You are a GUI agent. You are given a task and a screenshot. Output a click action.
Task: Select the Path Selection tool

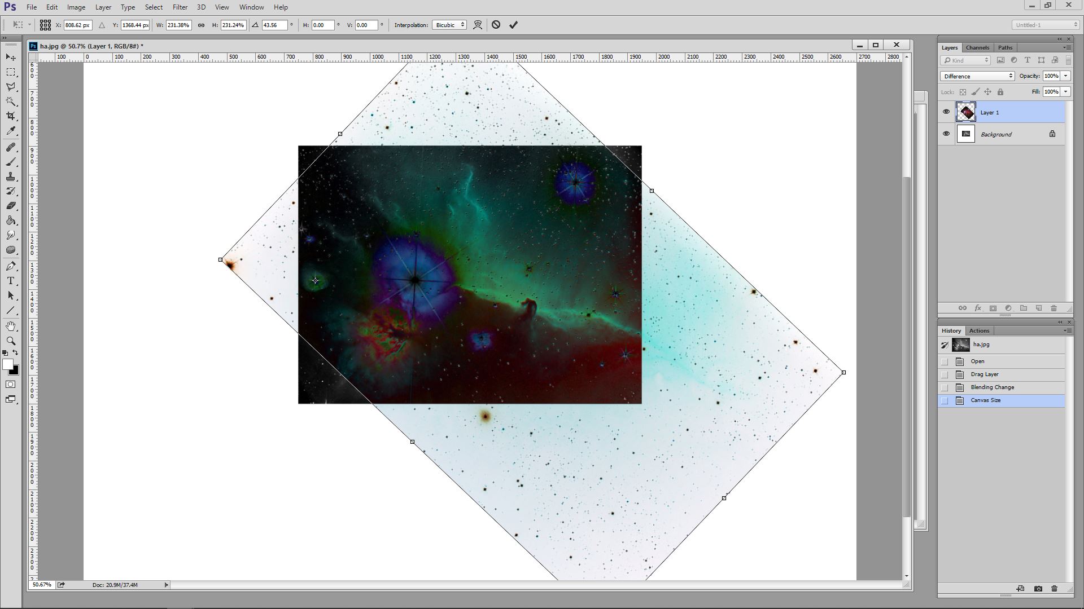point(11,295)
